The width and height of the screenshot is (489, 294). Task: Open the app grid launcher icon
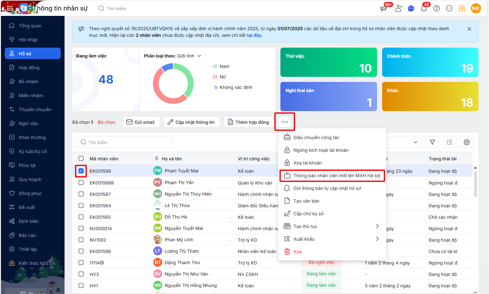pos(10,9)
